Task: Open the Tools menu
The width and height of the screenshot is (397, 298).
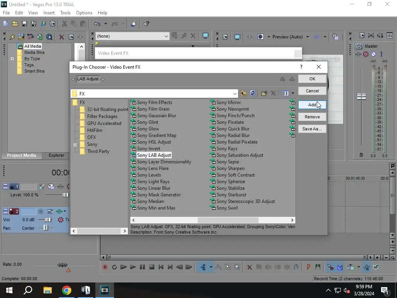Action: point(65,13)
